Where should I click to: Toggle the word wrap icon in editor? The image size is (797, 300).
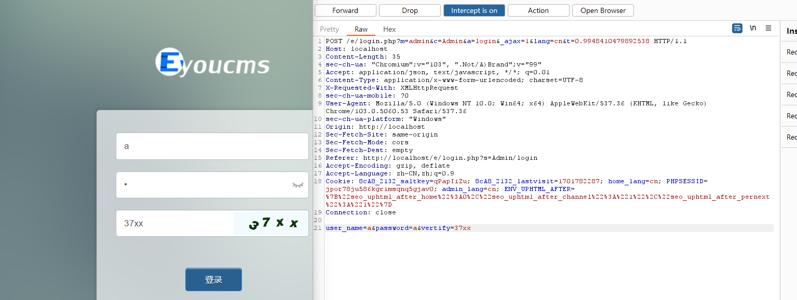pos(737,29)
